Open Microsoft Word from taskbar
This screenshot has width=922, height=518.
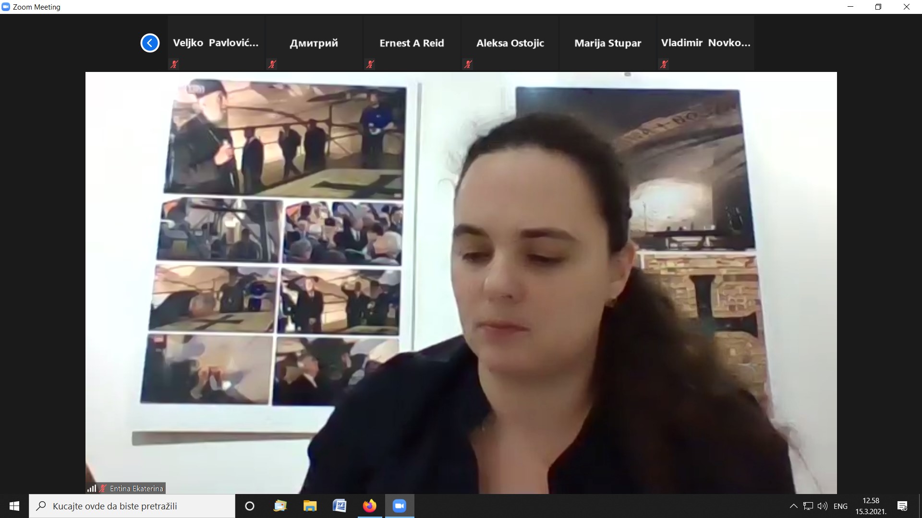click(x=340, y=506)
